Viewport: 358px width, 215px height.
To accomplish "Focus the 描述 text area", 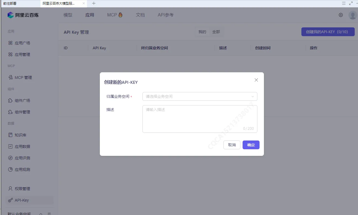I will 200,119.
